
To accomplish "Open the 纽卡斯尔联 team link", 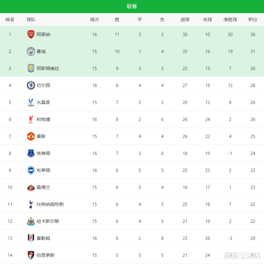I will pos(48,221).
